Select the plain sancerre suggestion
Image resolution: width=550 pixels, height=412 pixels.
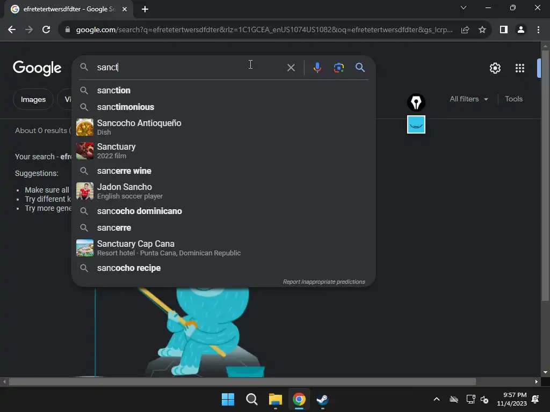pos(223,227)
